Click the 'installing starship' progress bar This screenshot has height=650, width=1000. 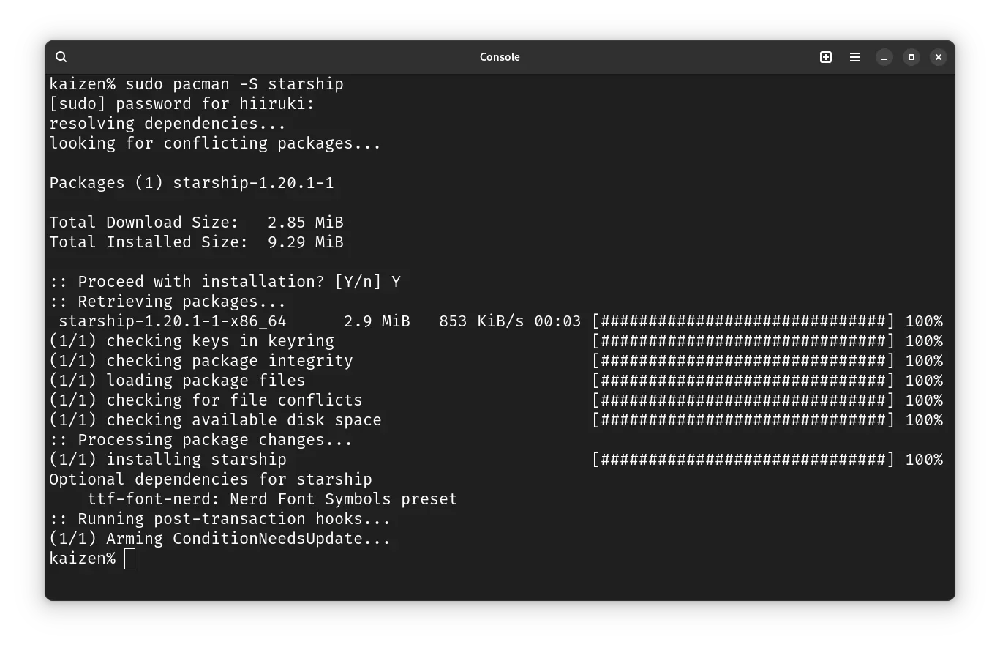743,460
